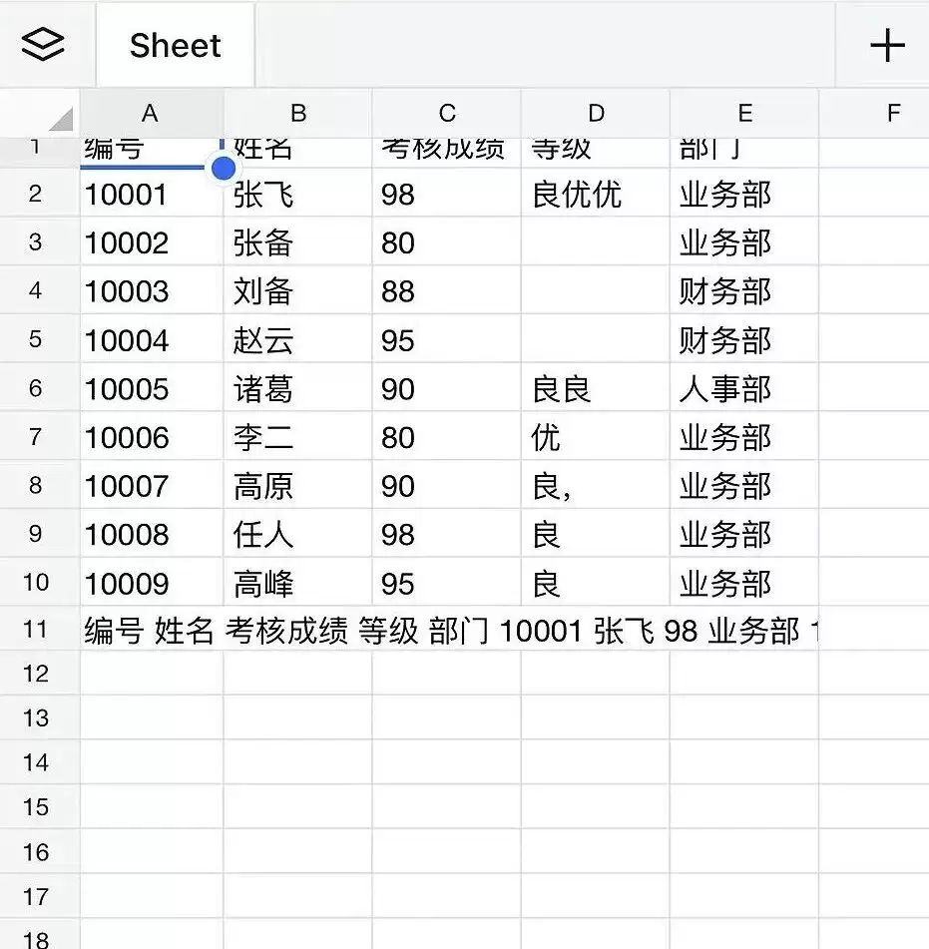Select score 90 in 诸葛 row
This screenshot has height=949, width=929.
pos(447,388)
